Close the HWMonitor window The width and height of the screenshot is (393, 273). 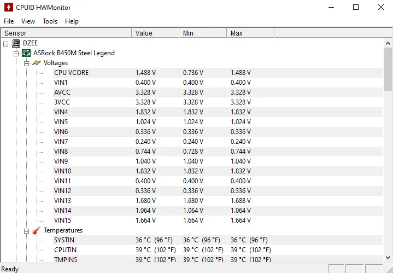click(381, 7)
